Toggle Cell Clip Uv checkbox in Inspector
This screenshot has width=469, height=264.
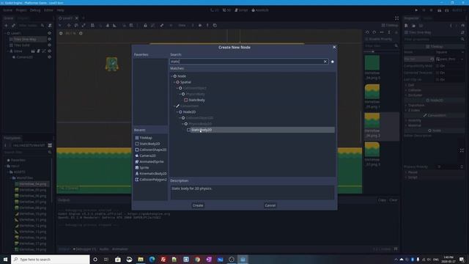[x=437, y=80]
